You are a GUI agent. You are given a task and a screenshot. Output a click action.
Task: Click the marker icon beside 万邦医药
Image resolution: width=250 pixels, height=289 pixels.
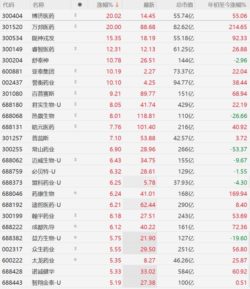click(75, 26)
